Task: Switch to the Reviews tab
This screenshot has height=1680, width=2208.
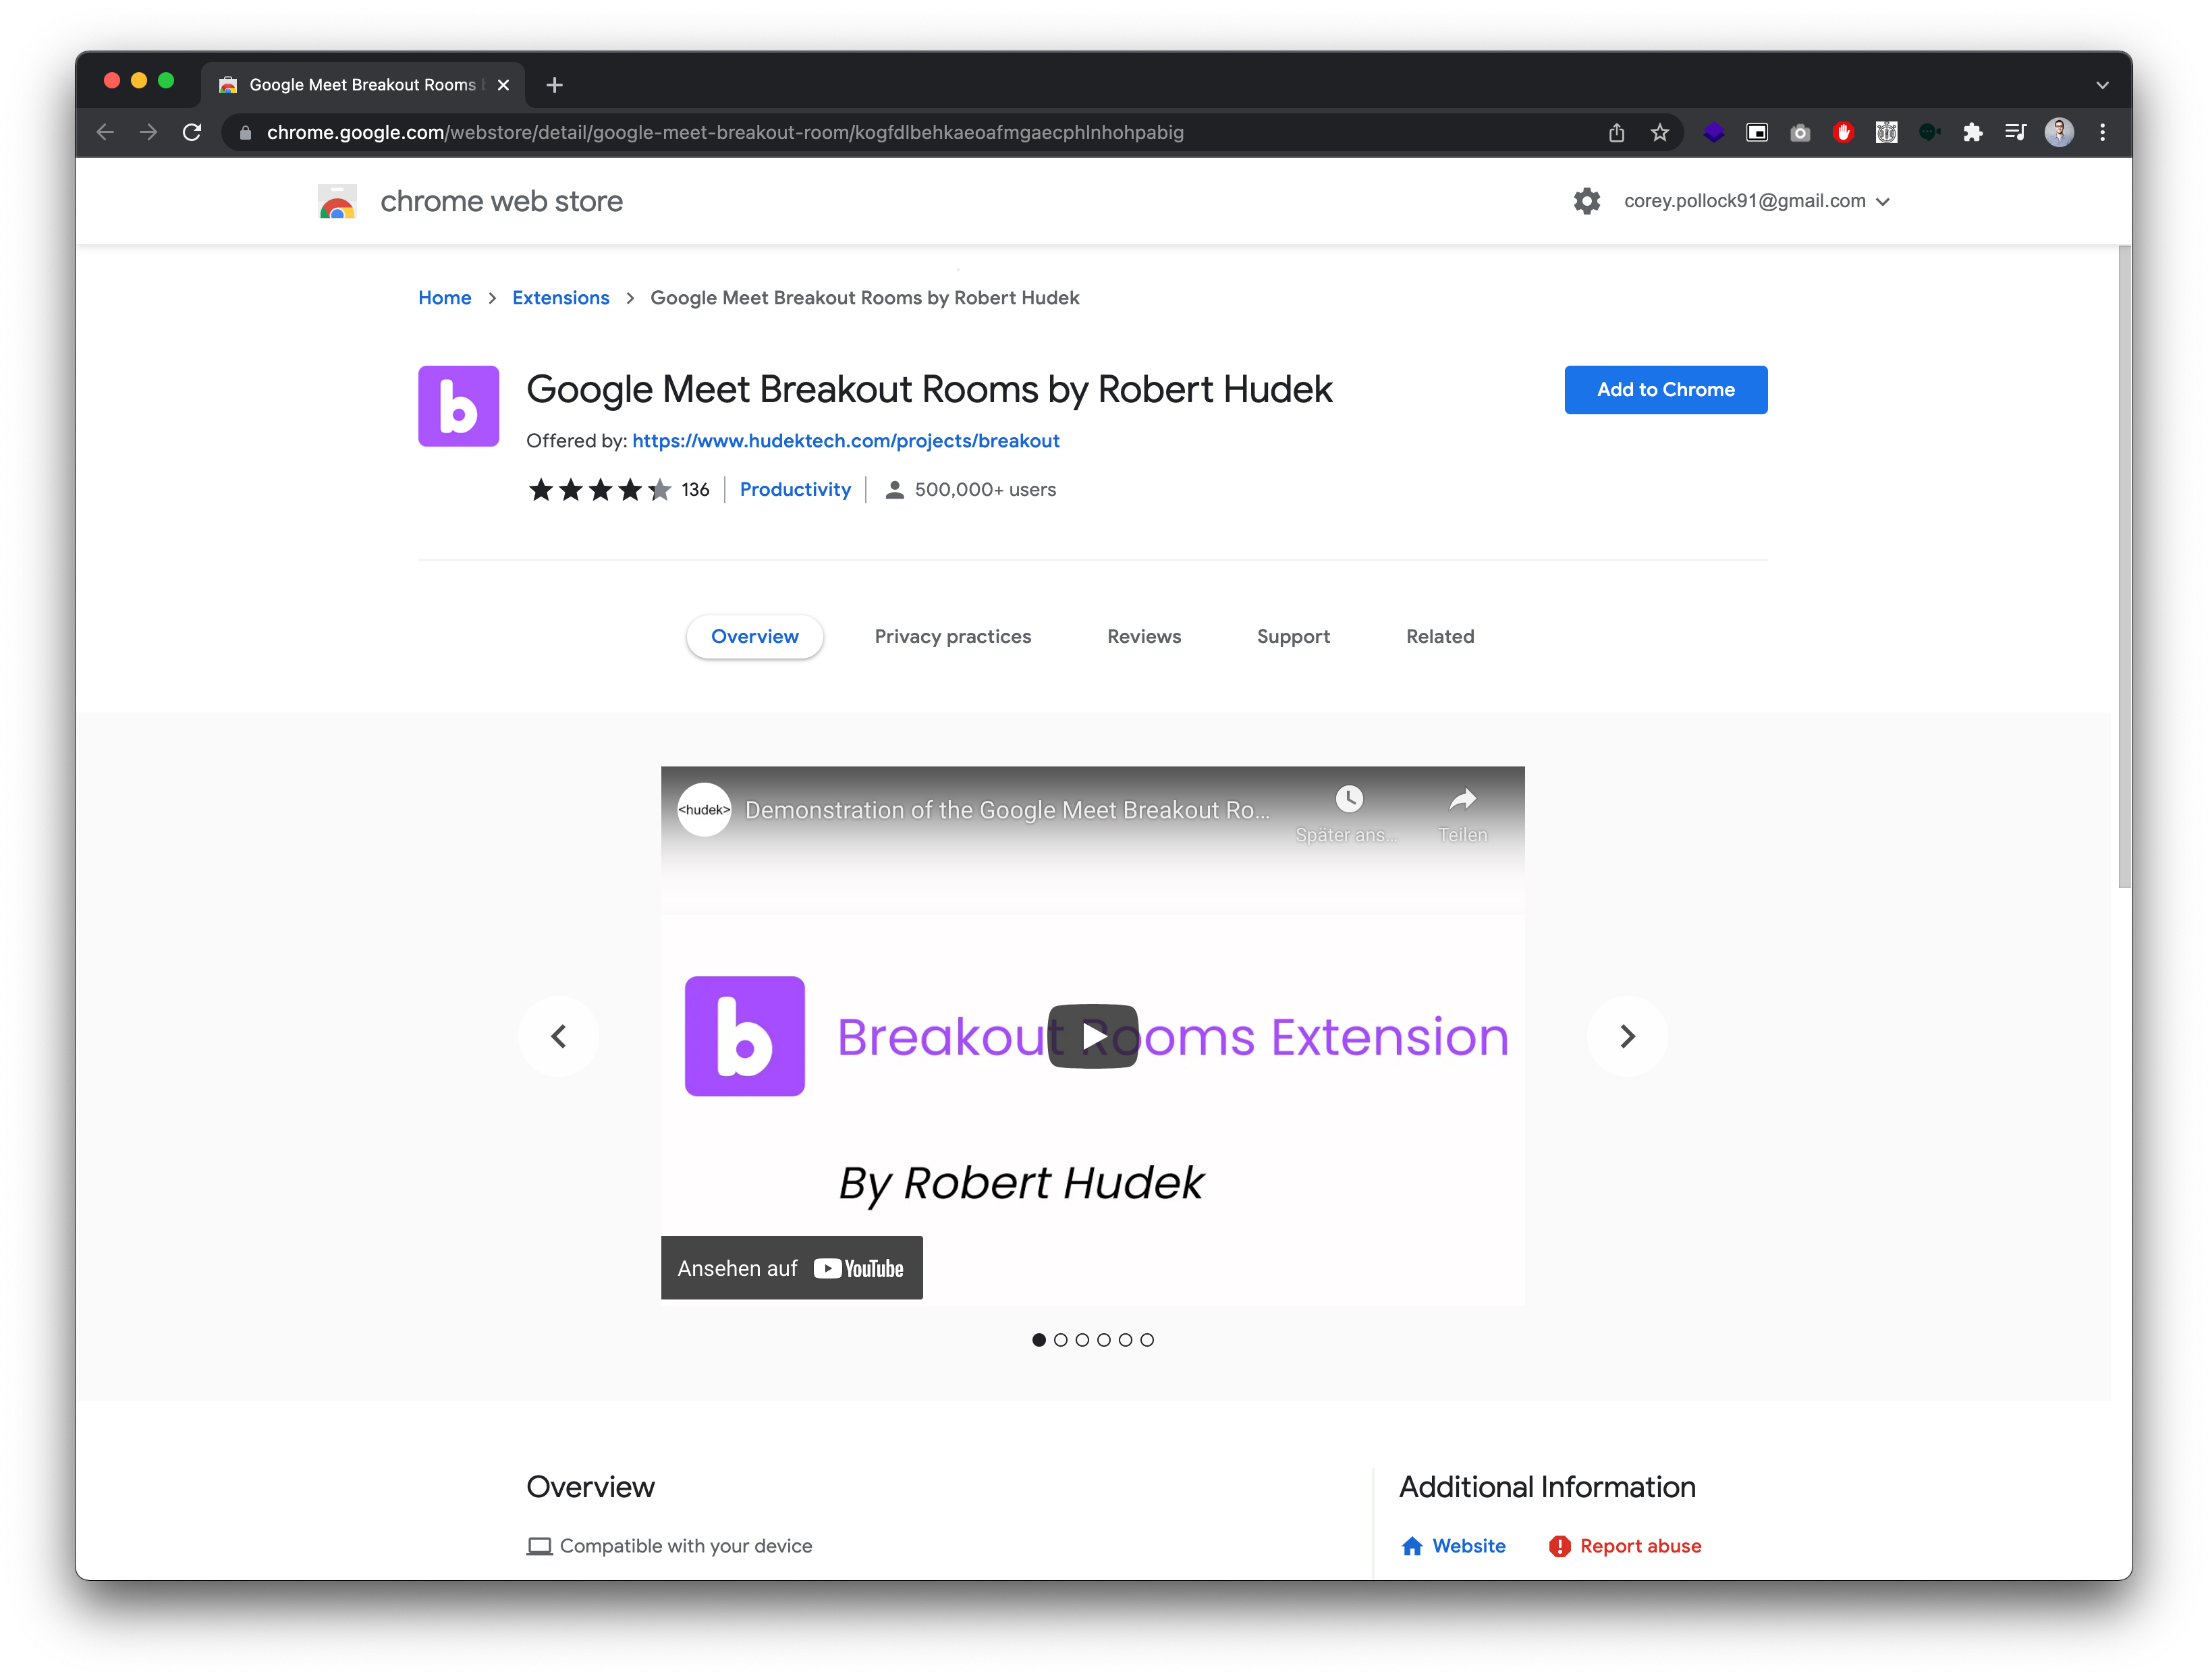Action: coord(1144,637)
